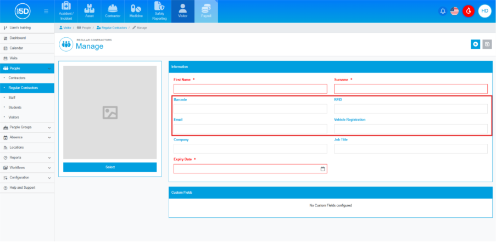Open the Asset module
The height and width of the screenshot is (242, 496).
pos(90,11)
